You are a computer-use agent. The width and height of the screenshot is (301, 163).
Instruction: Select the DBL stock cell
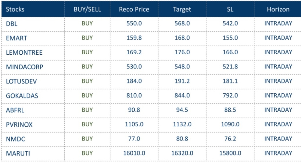pos(11,24)
